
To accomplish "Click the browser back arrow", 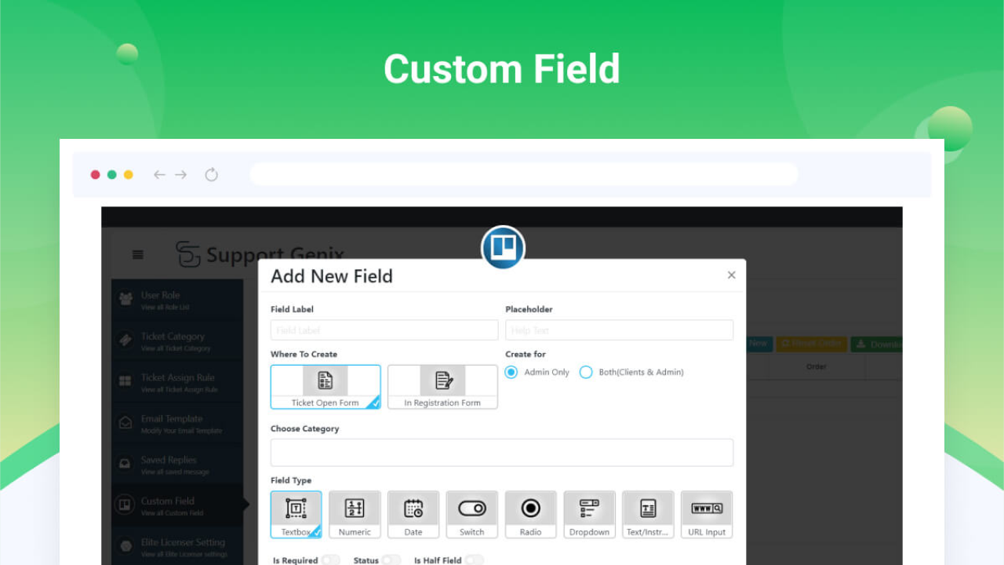I will pos(159,175).
